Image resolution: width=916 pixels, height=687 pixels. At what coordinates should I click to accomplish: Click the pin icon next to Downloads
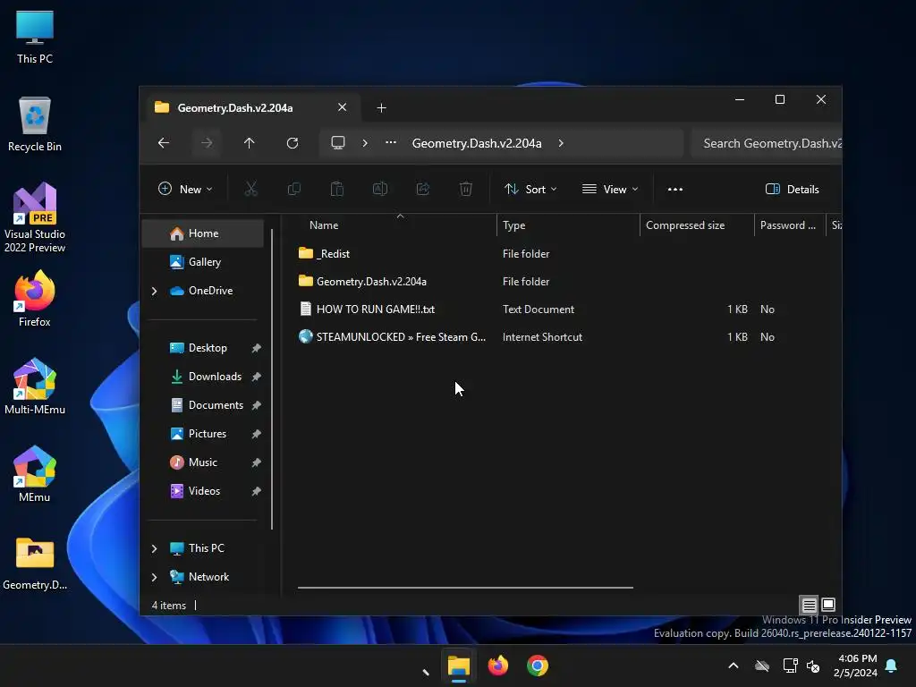point(256,377)
